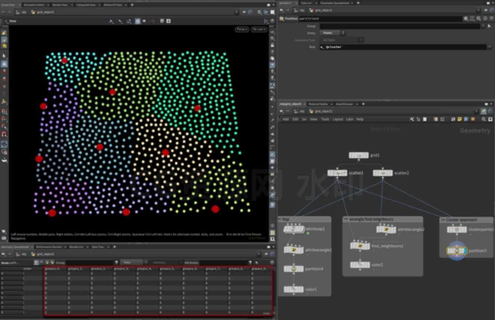The image size is (495, 320).
Task: Collapse the wrangle find neighbours network box
Action: [346, 219]
